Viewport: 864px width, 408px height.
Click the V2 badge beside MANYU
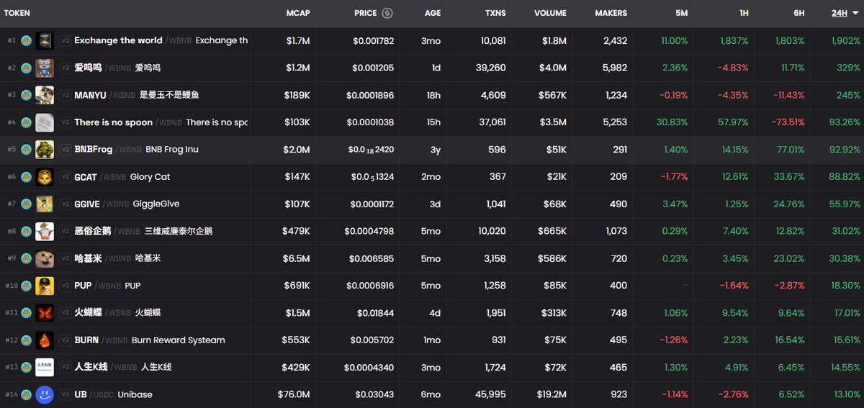tap(65, 95)
